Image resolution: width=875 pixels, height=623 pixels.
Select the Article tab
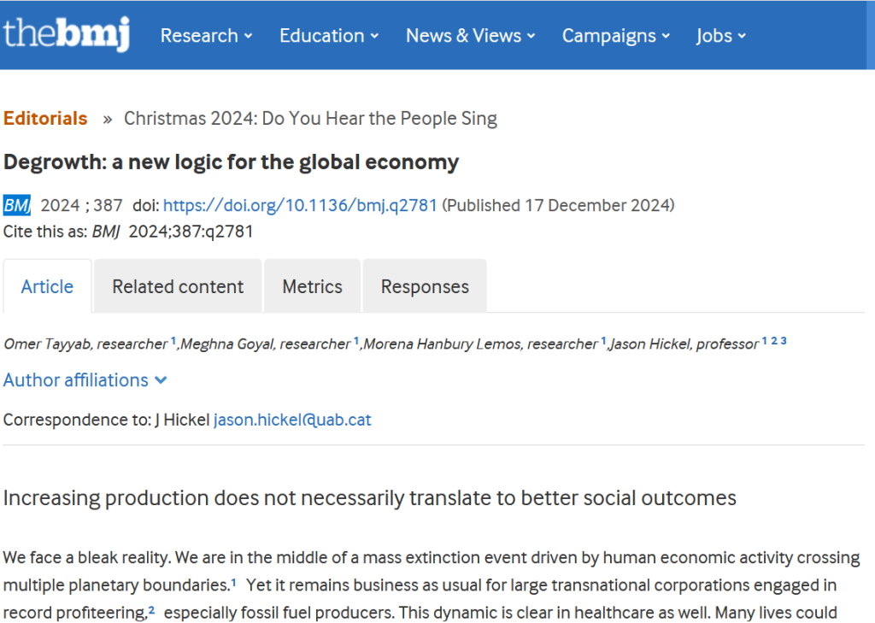click(48, 286)
